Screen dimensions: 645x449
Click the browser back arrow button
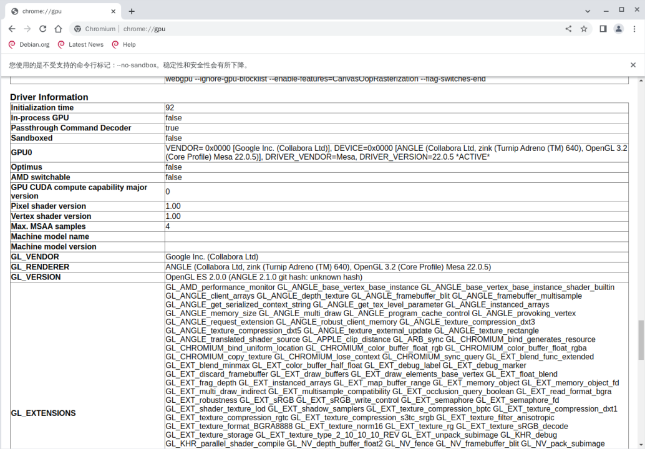(x=12, y=29)
